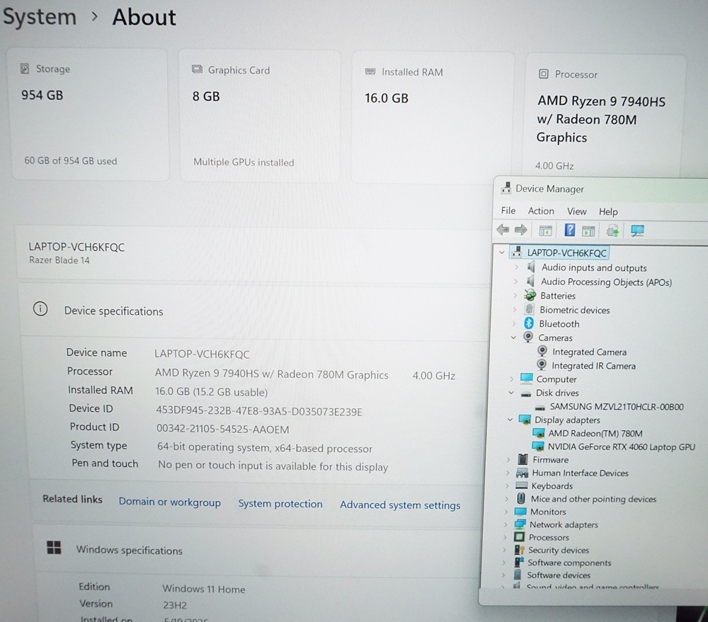
Task: Click the Keyboards category icon
Action: click(522, 485)
